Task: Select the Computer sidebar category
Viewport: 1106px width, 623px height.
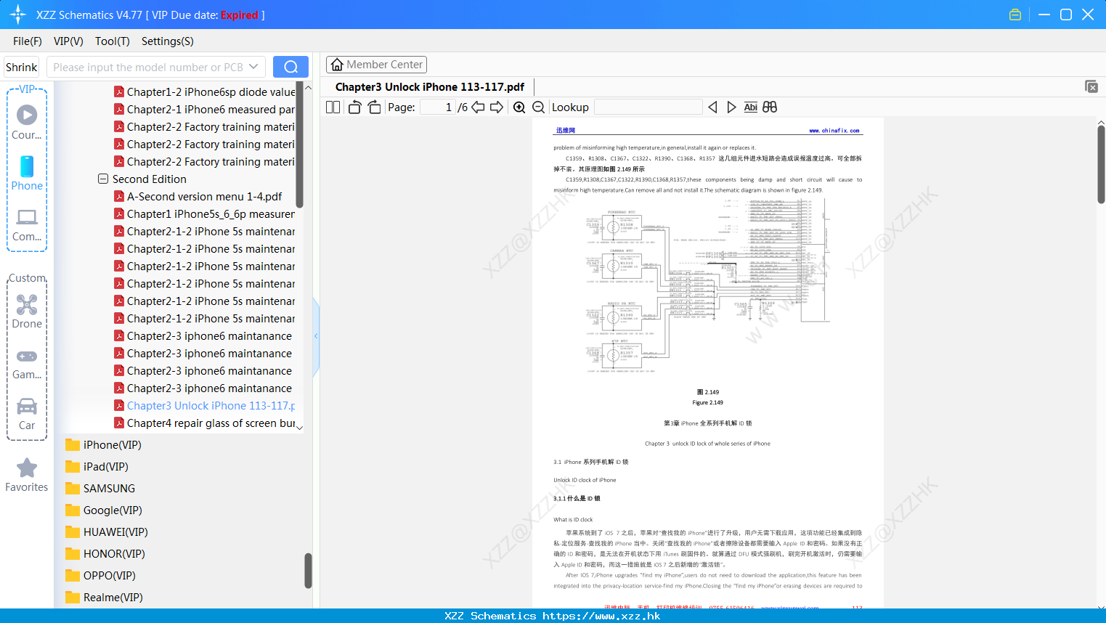Action: click(x=27, y=224)
